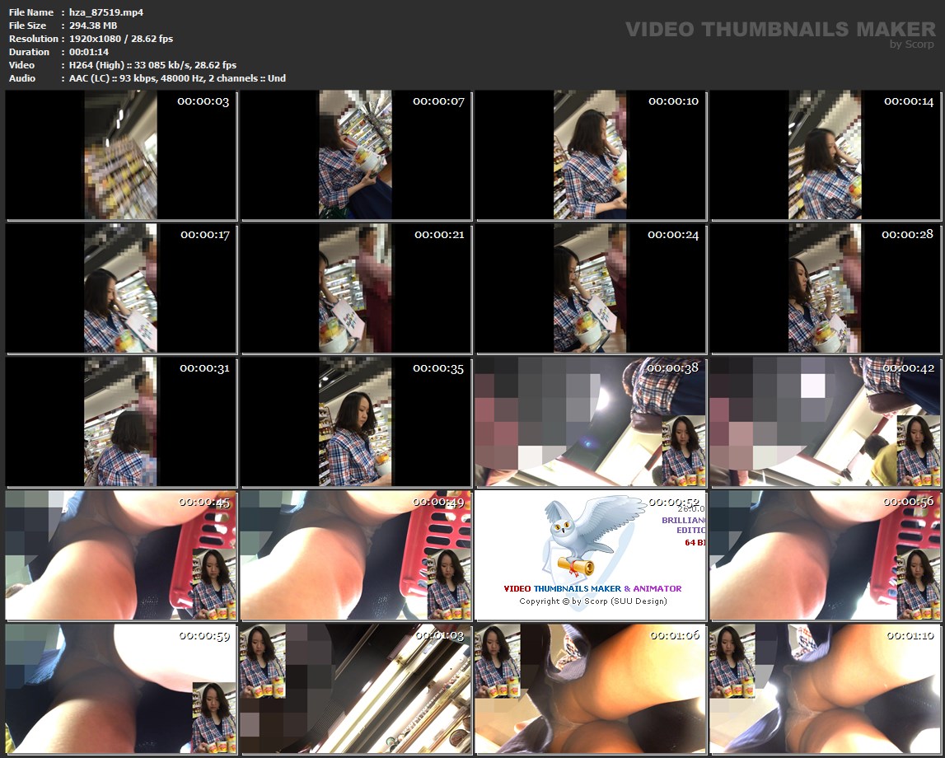945x758 pixels.
Task: Click the file name hza_87519.mp4
Action: click(106, 12)
